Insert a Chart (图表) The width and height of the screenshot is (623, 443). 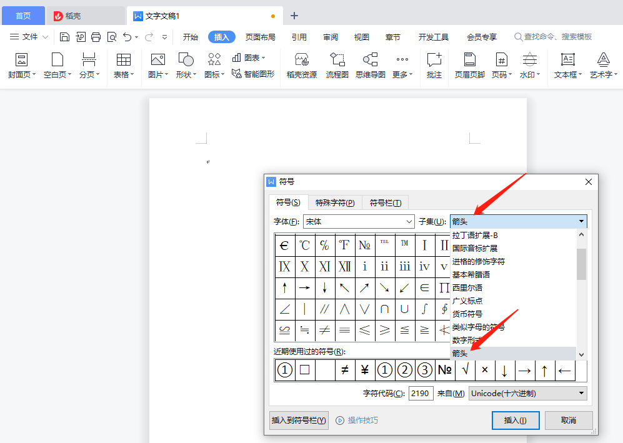pyautogui.click(x=248, y=57)
